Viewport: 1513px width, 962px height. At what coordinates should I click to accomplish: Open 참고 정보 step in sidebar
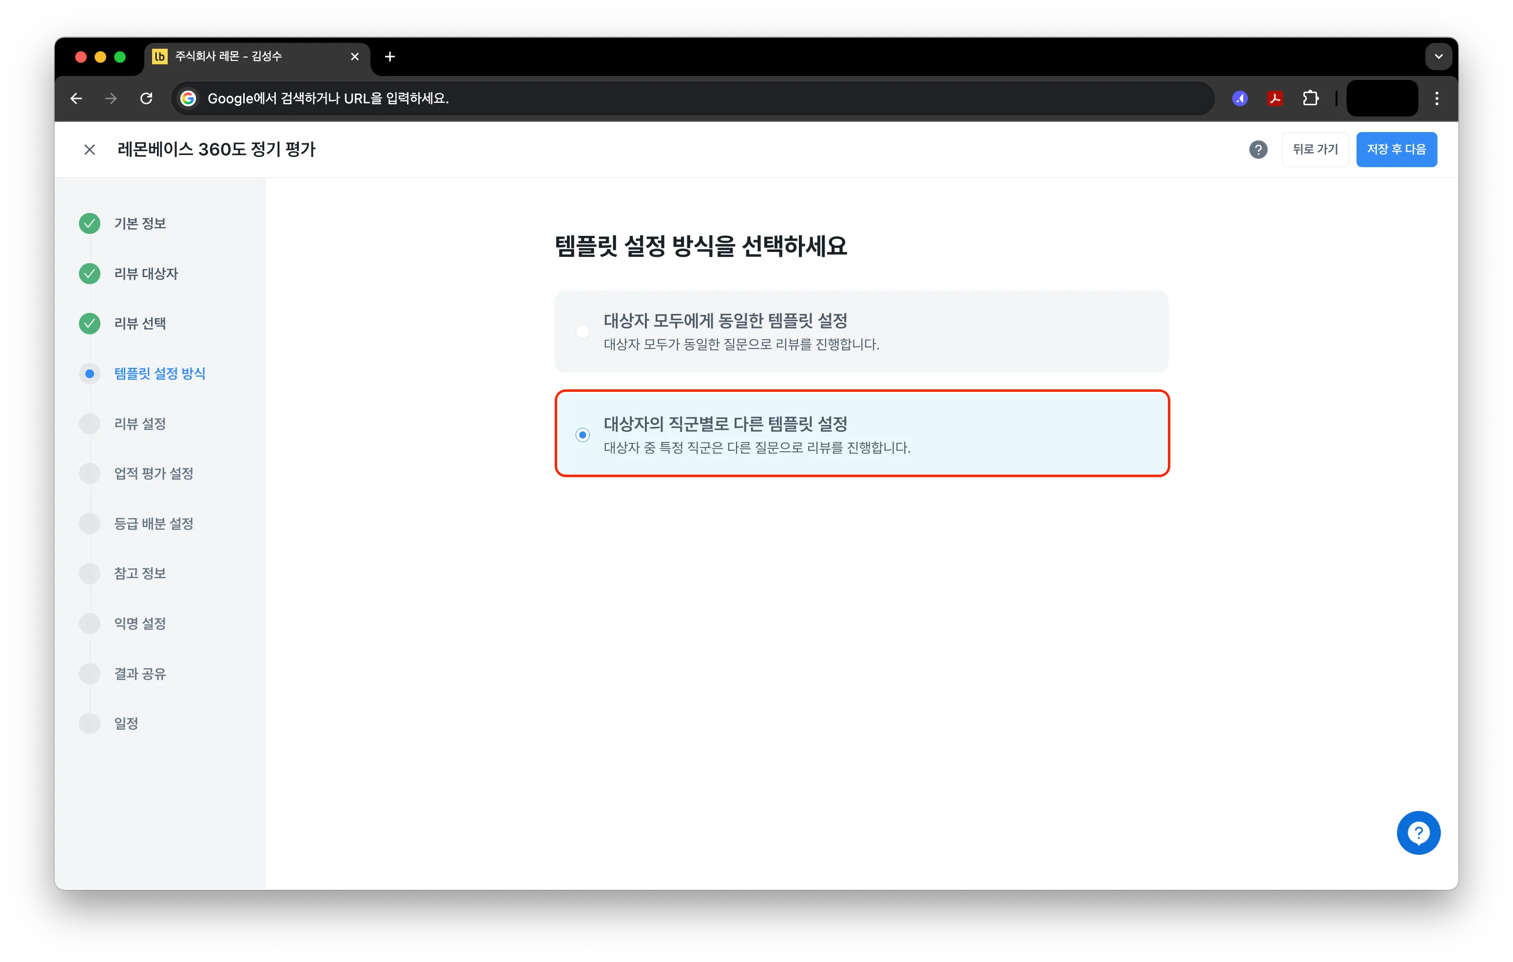pos(140,574)
